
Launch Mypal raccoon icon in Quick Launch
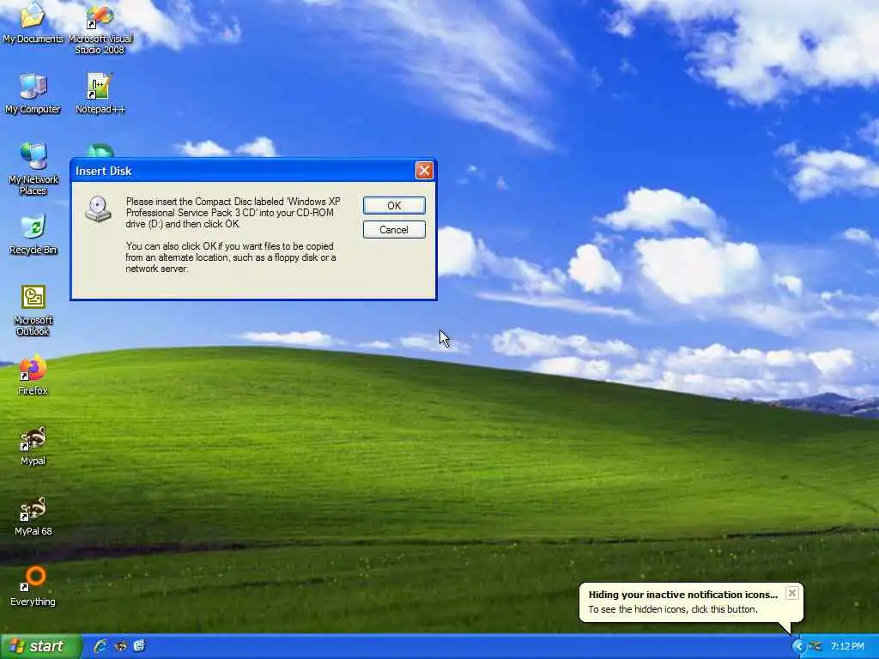point(120,646)
